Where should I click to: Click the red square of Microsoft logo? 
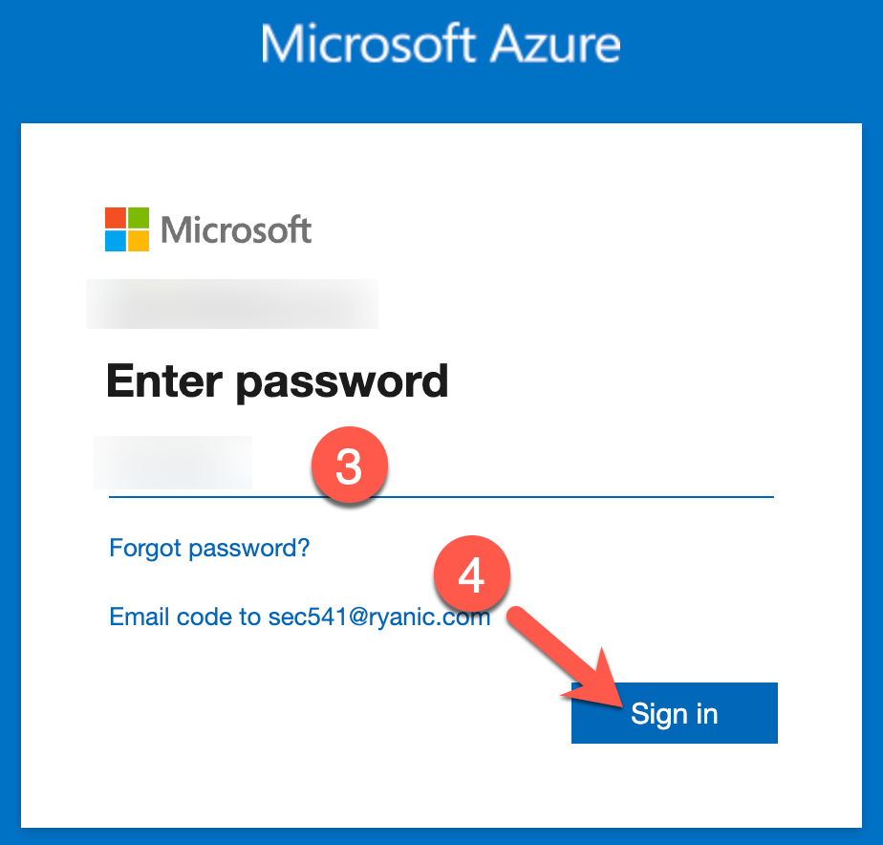pos(115,217)
